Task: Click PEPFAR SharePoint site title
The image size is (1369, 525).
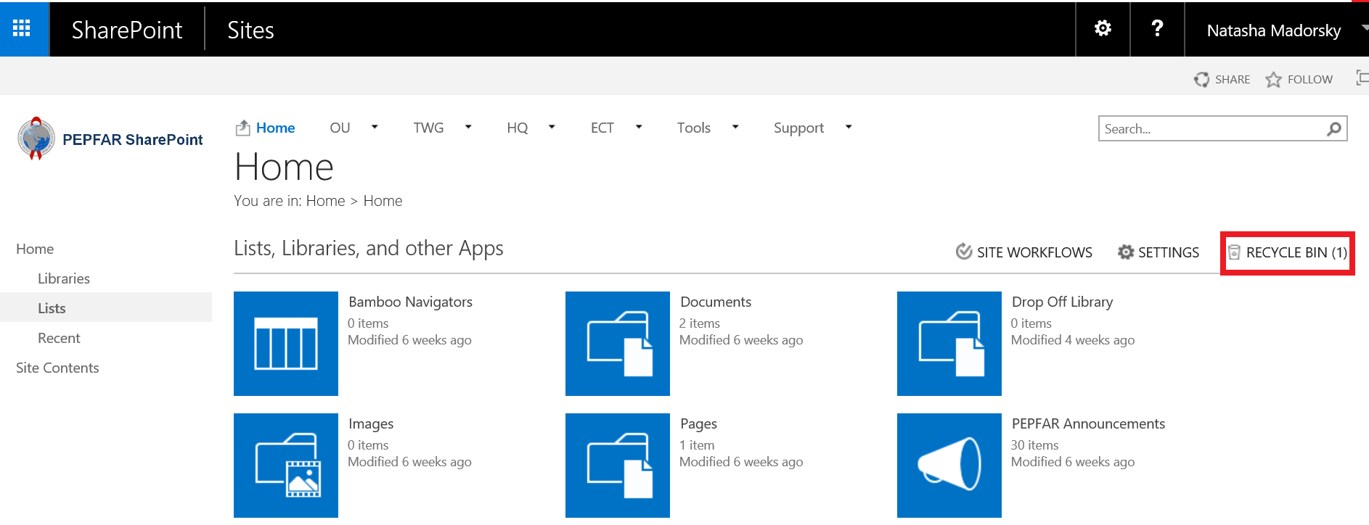Action: click(x=133, y=139)
